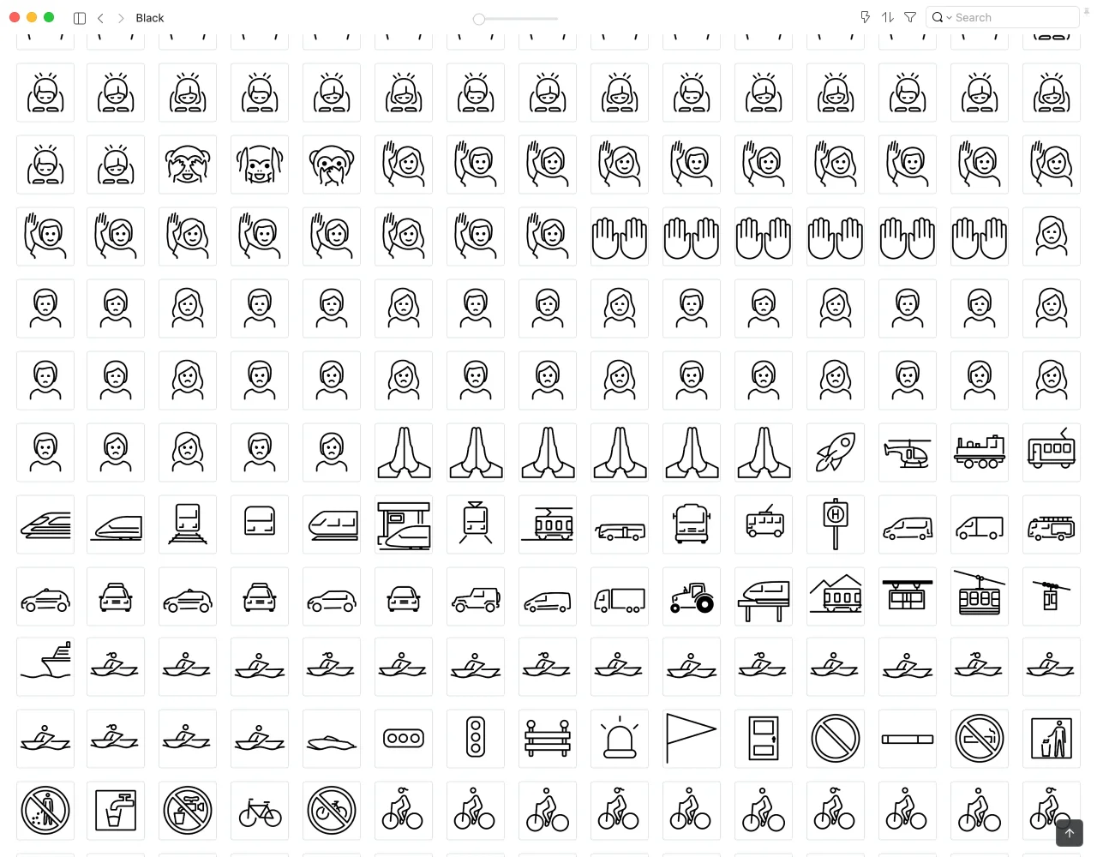The width and height of the screenshot is (1097, 857).
Task: Select the aerial tramway glyph
Action: (x=1052, y=596)
